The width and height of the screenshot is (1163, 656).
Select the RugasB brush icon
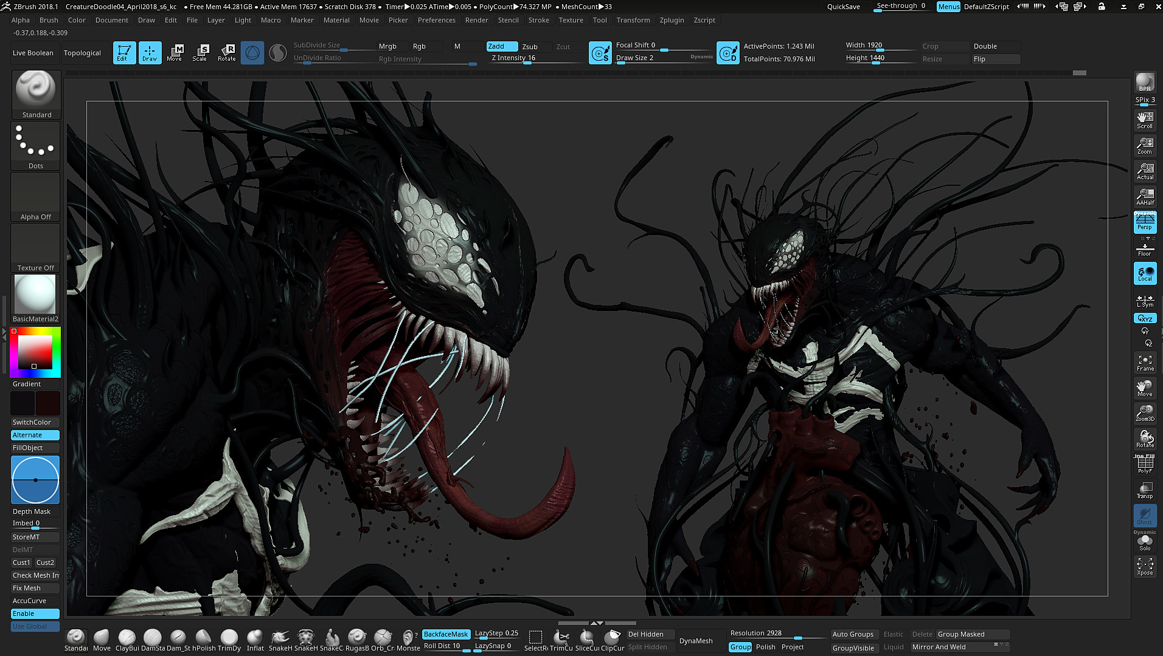pos(357,640)
